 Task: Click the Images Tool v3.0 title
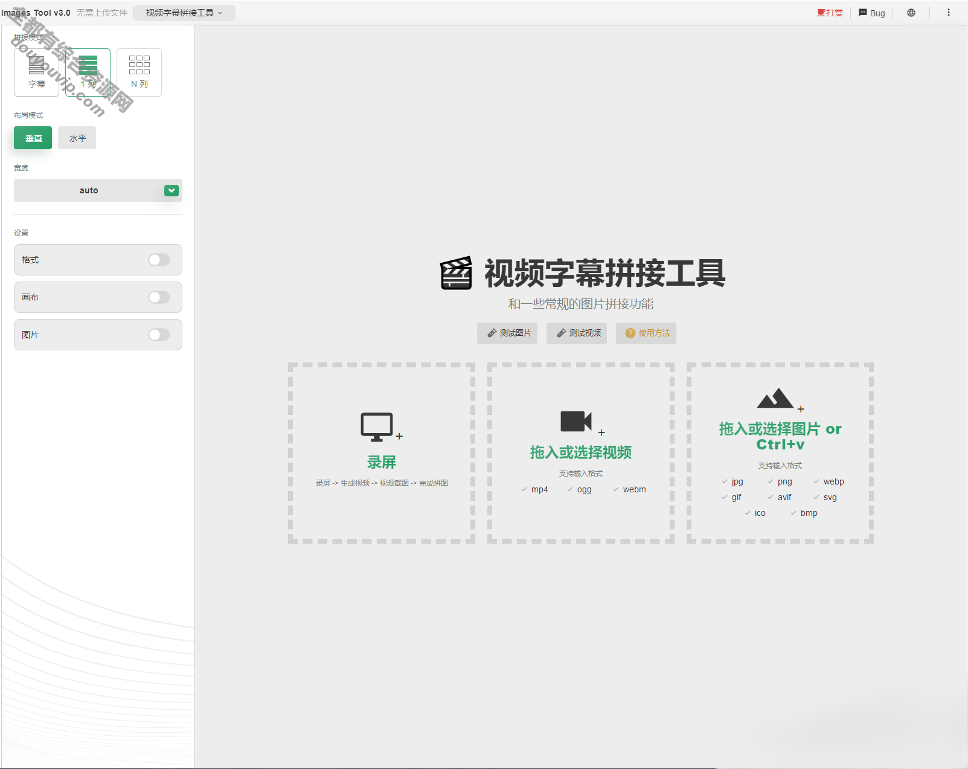click(36, 13)
